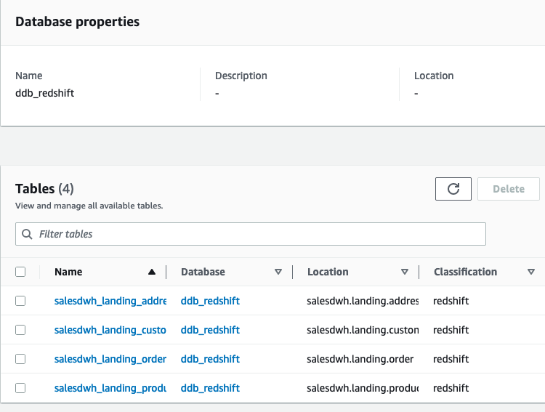This screenshot has height=412, width=545.
Task: Click the refresh tables icon button
Action: point(453,189)
